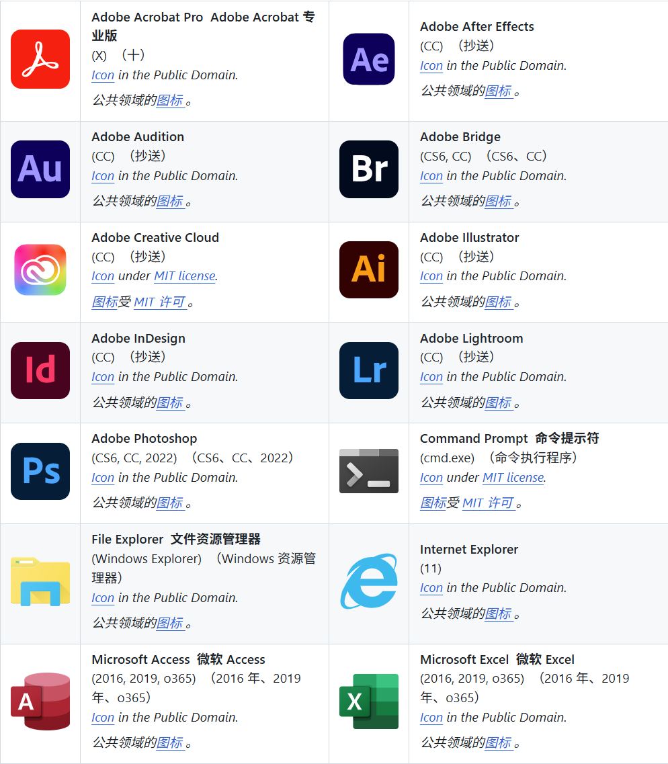Click the Adobe Bridge Br icon
668x764 pixels.
pyautogui.click(x=369, y=169)
